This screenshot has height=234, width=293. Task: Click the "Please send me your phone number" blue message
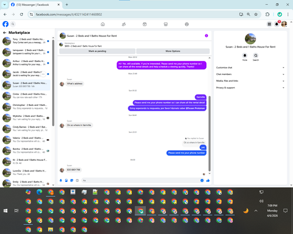[186, 153]
